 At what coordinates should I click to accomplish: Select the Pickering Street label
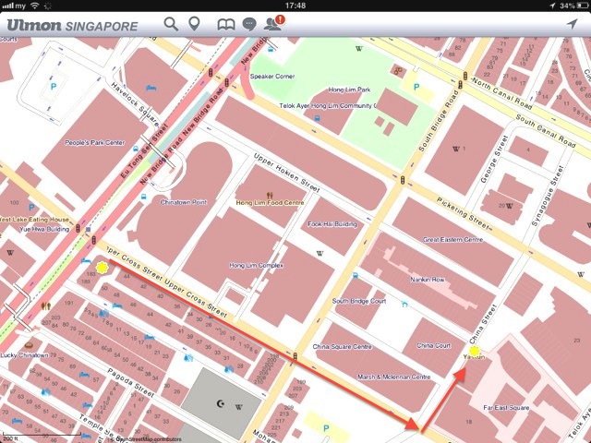[x=464, y=213]
